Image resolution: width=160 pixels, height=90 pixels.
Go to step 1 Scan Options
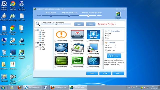(51, 16)
